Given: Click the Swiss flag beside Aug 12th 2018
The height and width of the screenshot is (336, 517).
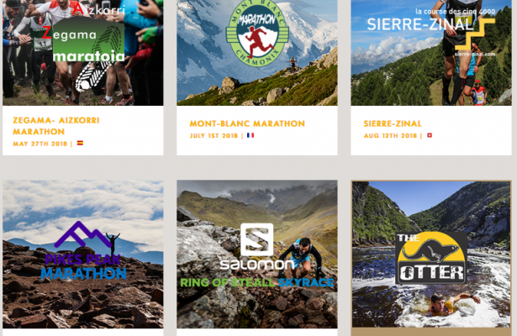Looking at the screenshot, I should click(430, 135).
